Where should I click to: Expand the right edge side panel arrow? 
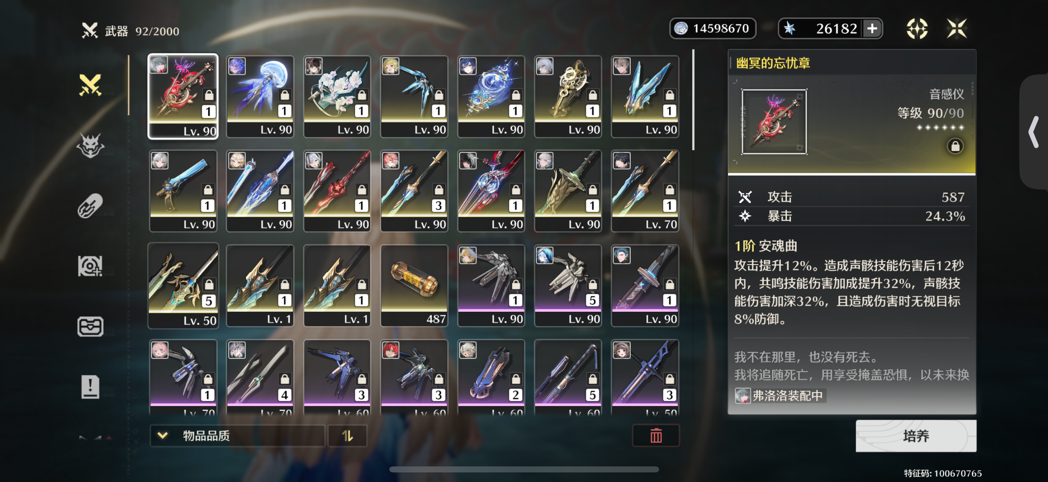pyautogui.click(x=1034, y=131)
